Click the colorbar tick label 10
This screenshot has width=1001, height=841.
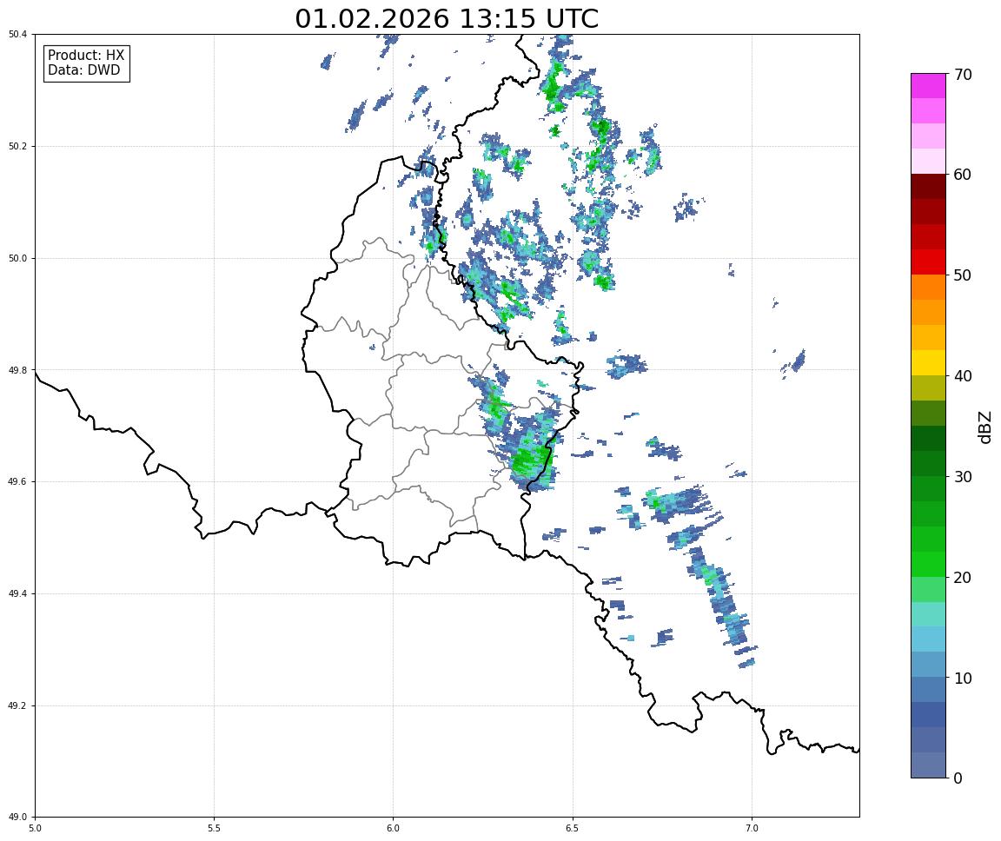coord(963,678)
